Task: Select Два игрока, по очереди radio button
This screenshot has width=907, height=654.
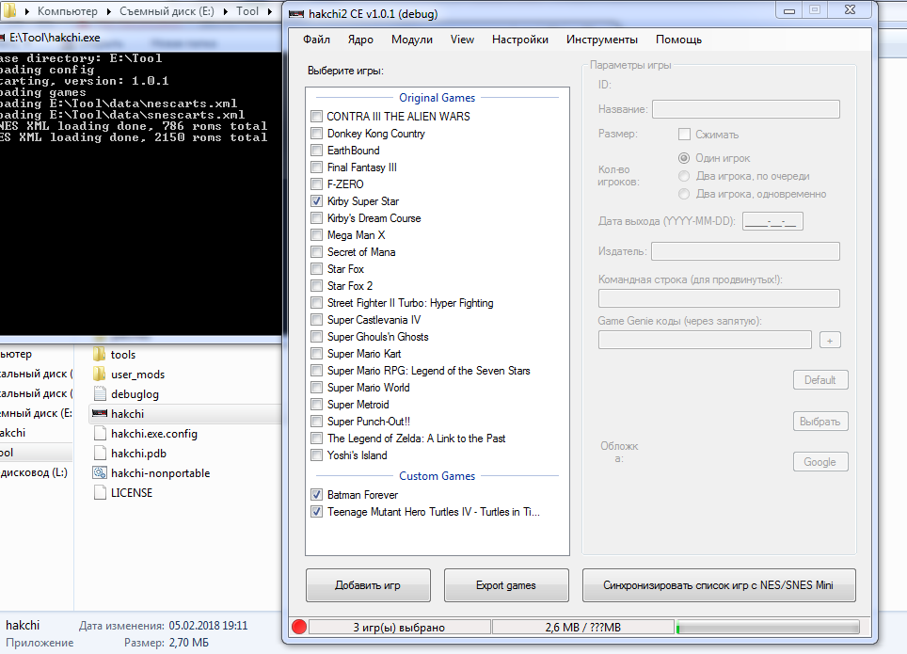Action: click(x=684, y=176)
